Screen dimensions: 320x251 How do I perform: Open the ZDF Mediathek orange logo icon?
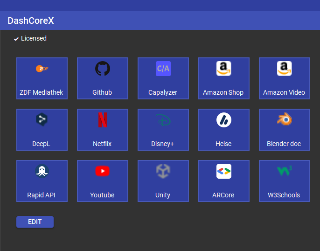pyautogui.click(x=42, y=69)
